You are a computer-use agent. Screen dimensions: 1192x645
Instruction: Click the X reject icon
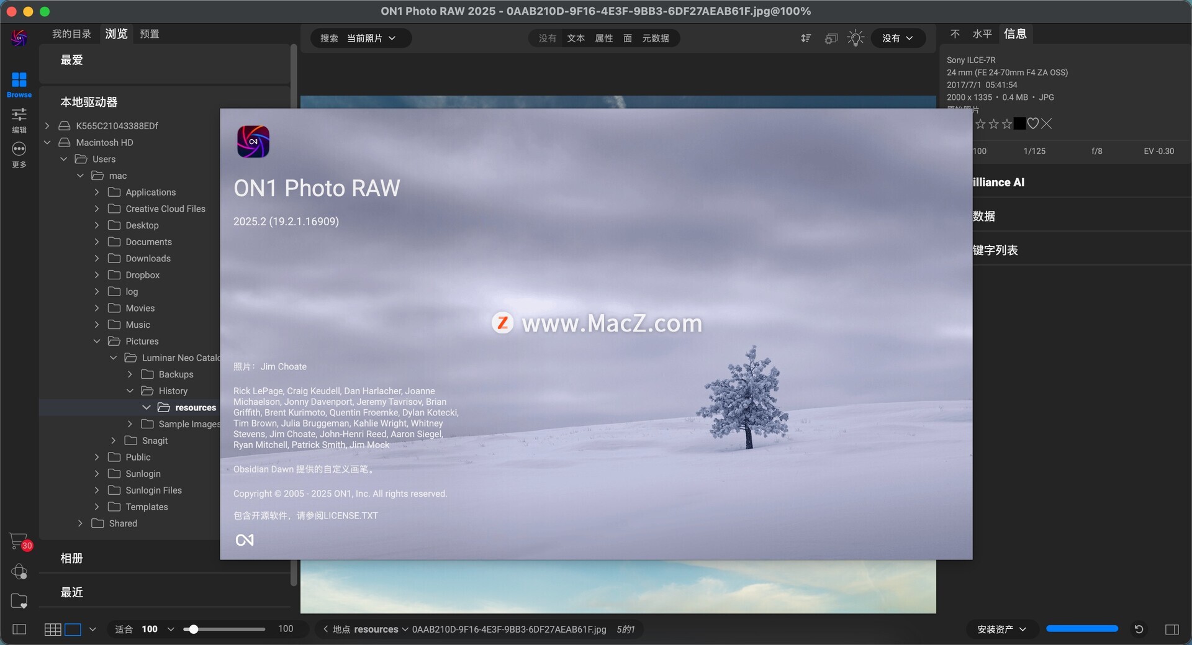pos(1047,124)
